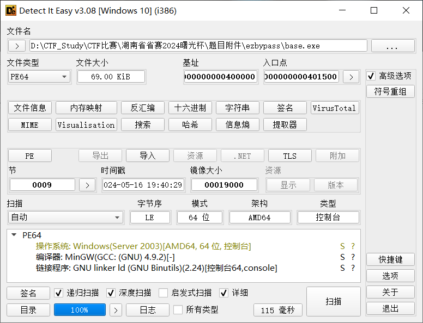Click the PE button
Screen dimensions: 423x323
[x=30, y=156]
